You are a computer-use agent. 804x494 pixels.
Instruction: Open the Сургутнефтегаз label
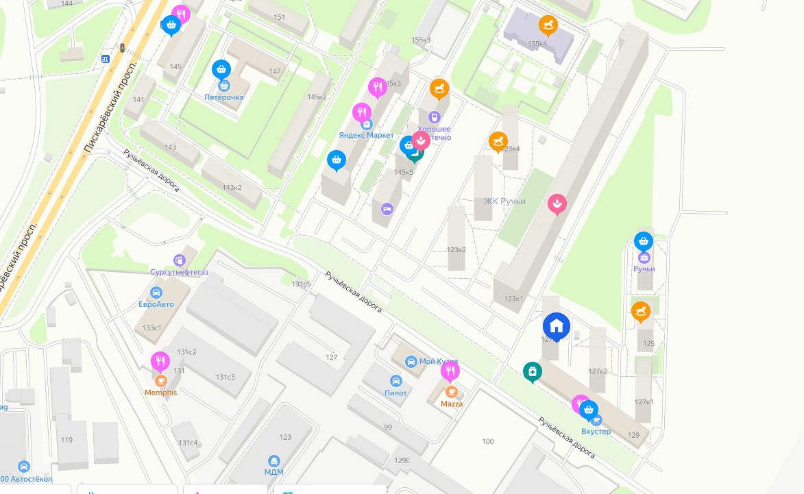point(180,272)
